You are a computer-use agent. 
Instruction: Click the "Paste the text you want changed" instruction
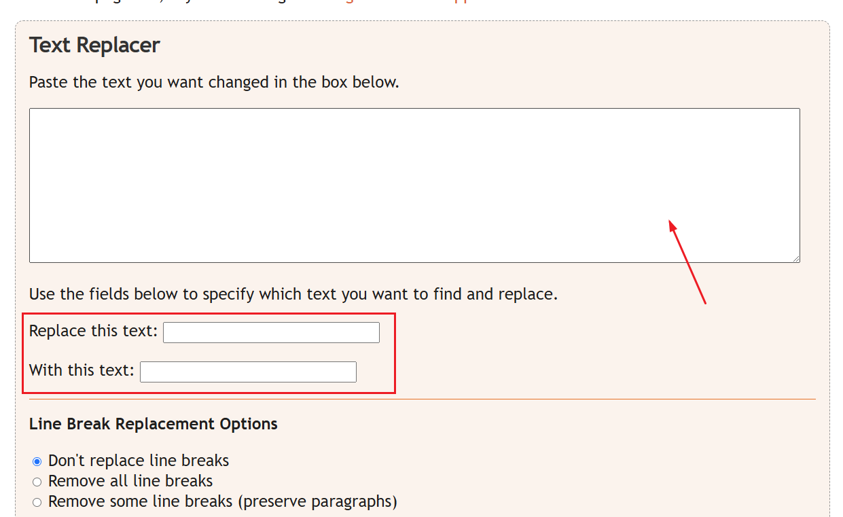click(x=214, y=83)
